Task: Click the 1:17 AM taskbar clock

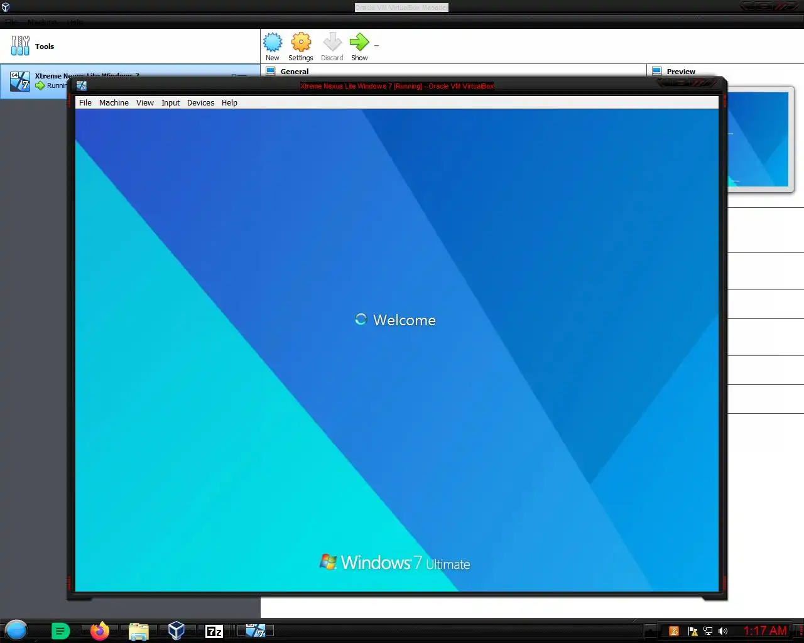Action: (765, 630)
